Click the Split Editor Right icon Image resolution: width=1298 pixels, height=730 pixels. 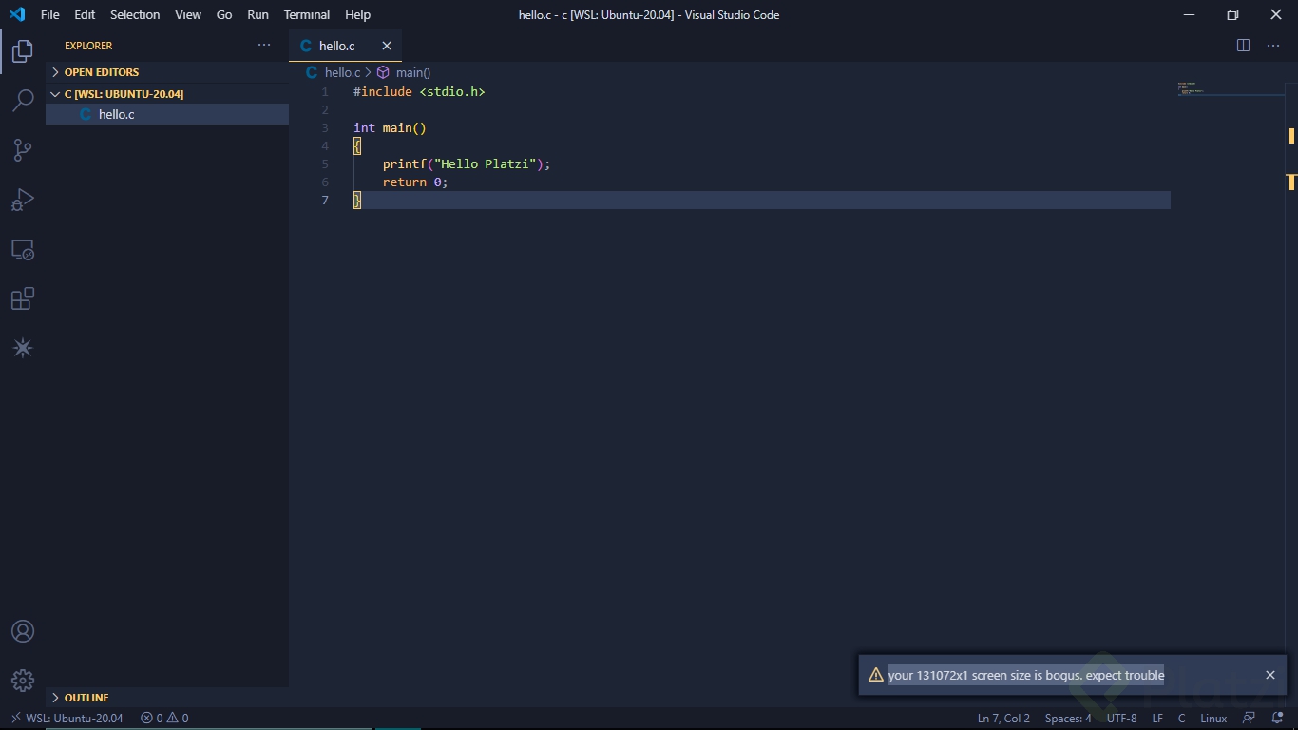pyautogui.click(x=1243, y=46)
